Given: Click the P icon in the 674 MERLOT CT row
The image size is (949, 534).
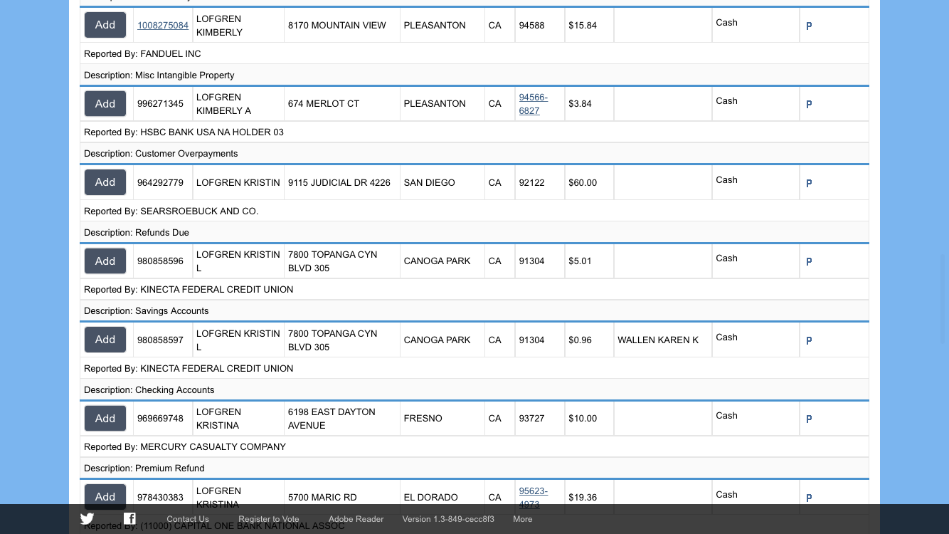Looking at the screenshot, I should [809, 104].
